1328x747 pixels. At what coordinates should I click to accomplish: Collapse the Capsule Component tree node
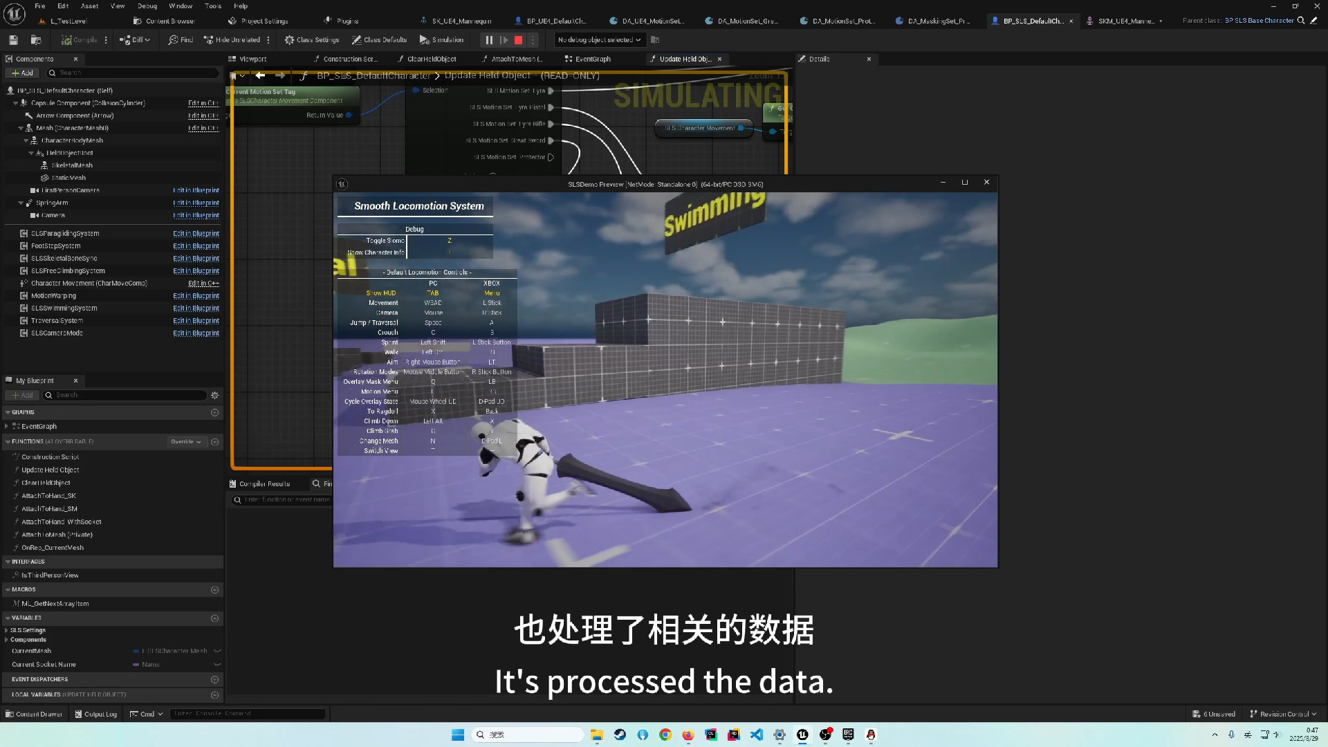[15, 103]
